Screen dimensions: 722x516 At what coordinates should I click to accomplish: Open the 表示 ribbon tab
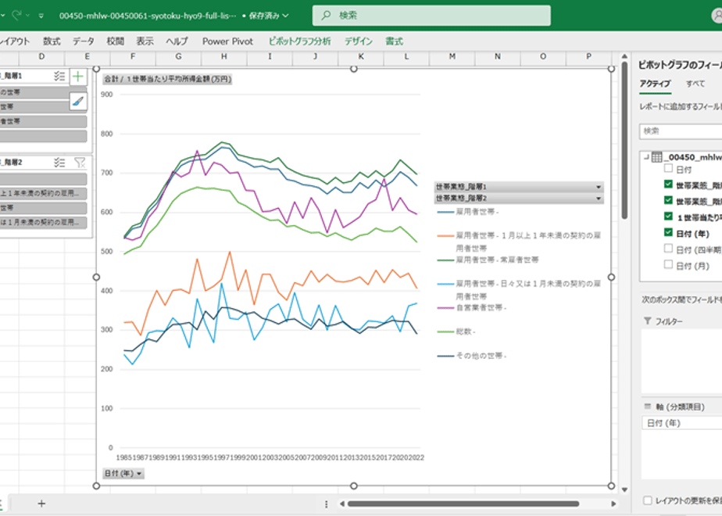[x=145, y=41]
